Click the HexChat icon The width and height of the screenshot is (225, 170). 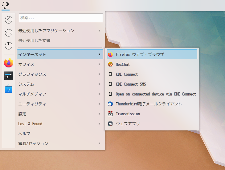click(110, 64)
